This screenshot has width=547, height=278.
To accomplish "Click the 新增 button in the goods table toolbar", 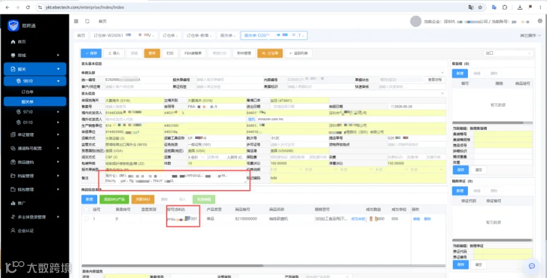I will pyautogui.click(x=89, y=199).
